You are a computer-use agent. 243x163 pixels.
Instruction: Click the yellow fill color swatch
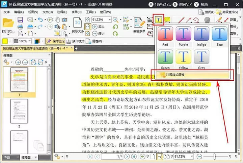[5, 41]
